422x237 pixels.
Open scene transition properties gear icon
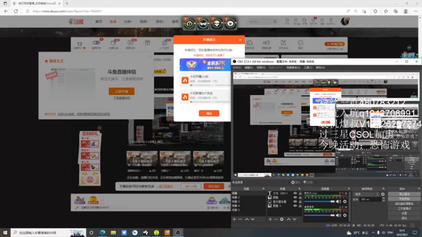(383, 194)
